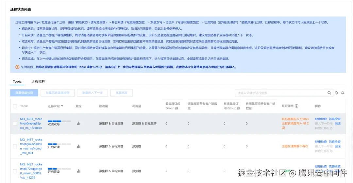Click info icon beside 是否就绪 header
353x183 pixels.
pos(296,106)
